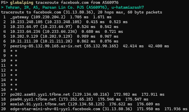
Task: Click the asterisks on hop 12
Action: (x=14, y=70)
